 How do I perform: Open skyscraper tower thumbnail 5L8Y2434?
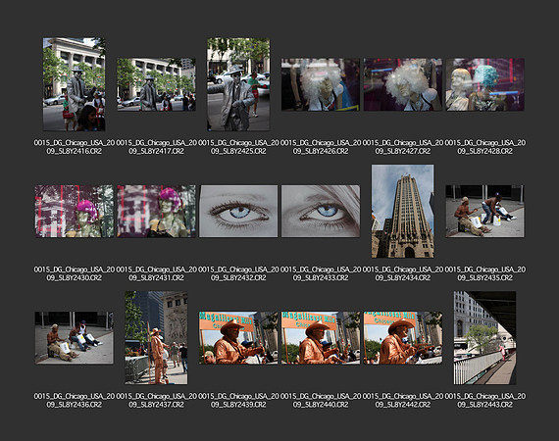click(x=403, y=212)
